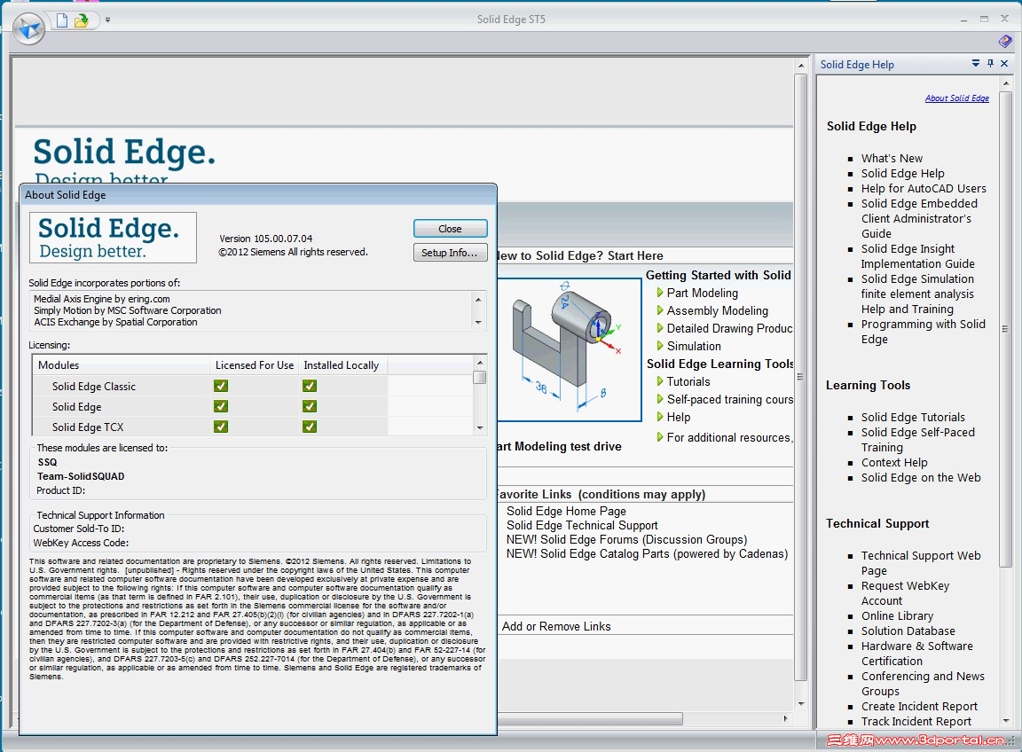
Task: Click Close in About Solid Edge dialog
Action: [x=450, y=229]
